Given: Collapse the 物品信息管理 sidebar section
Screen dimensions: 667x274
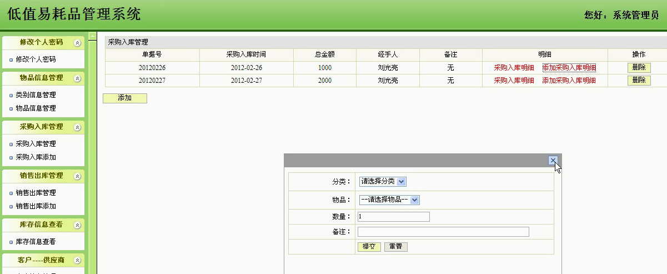Looking at the screenshot, I should (x=77, y=78).
